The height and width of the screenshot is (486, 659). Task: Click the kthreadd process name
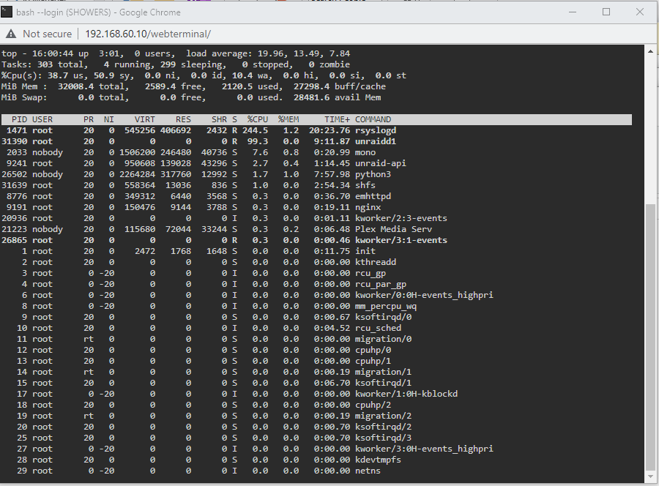376,262
